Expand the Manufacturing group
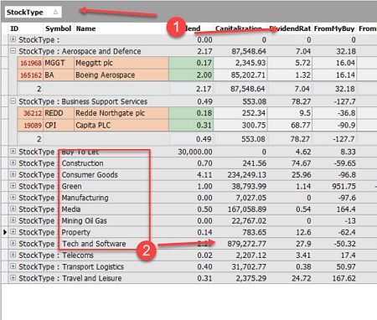Viewport: 377px width, 320px height. coord(13,197)
